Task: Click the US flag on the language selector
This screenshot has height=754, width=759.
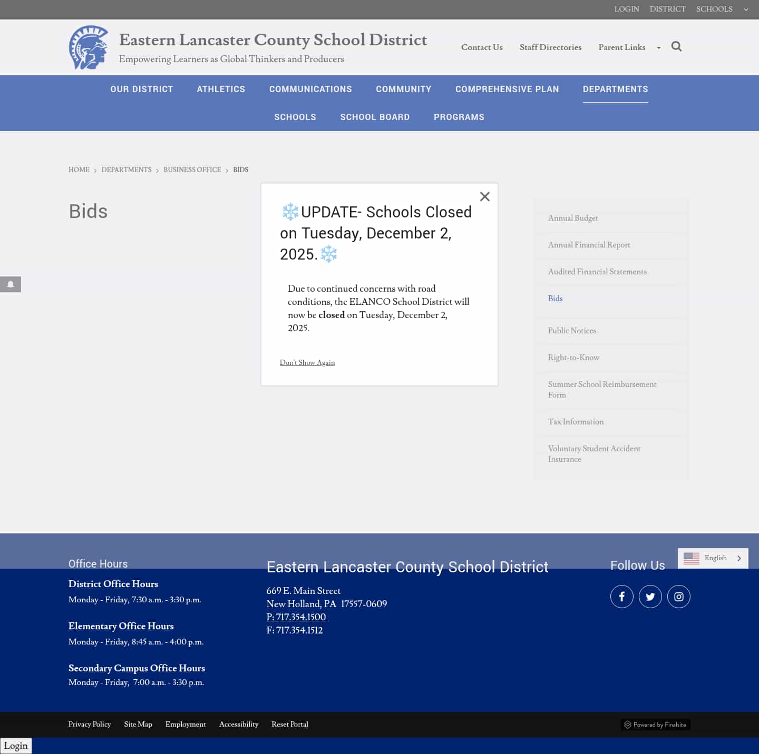Action: click(692, 558)
